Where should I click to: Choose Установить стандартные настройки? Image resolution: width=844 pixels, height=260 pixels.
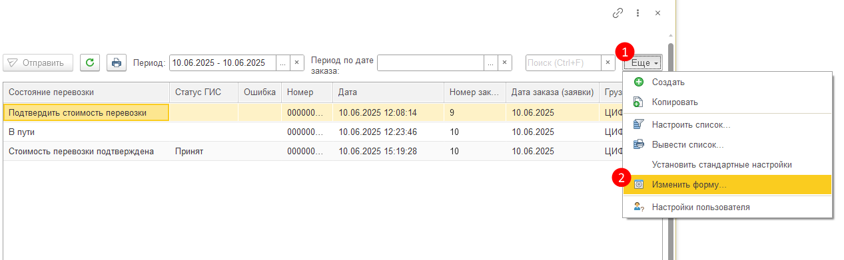(x=727, y=164)
